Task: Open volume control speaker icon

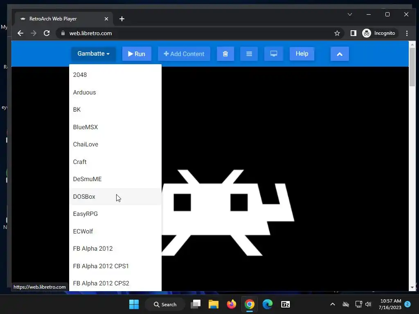Action: 368,304
